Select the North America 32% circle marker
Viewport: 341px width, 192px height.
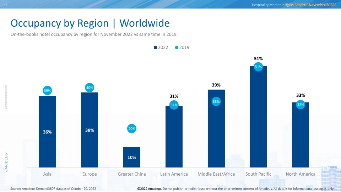pyautogui.click(x=301, y=105)
